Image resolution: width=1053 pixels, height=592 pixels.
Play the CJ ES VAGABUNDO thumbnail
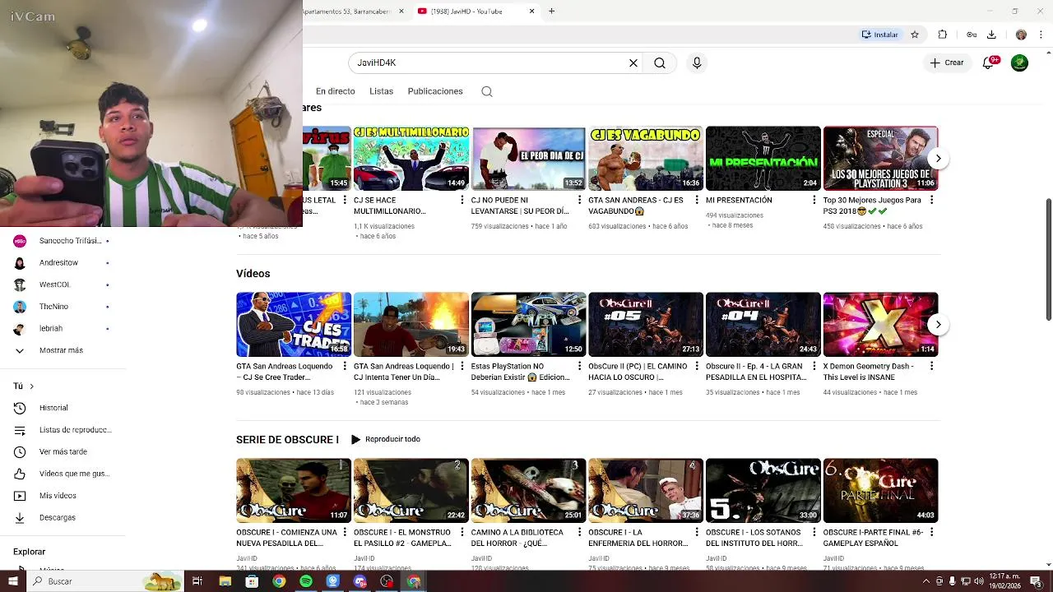[646, 159]
